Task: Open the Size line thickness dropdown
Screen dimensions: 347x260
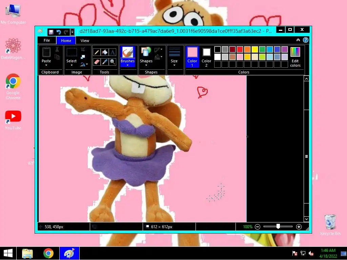Action: (x=174, y=57)
